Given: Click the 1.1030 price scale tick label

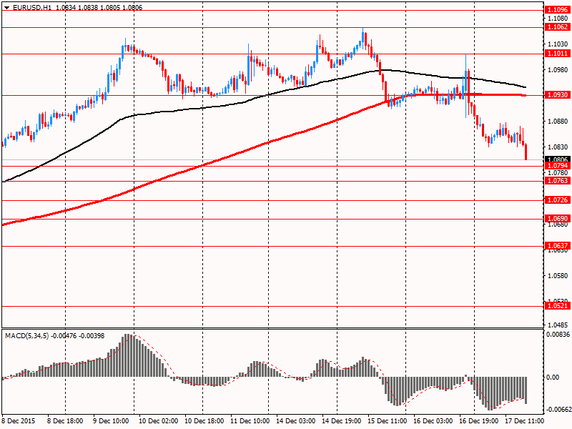Looking at the screenshot, I should click(558, 44).
